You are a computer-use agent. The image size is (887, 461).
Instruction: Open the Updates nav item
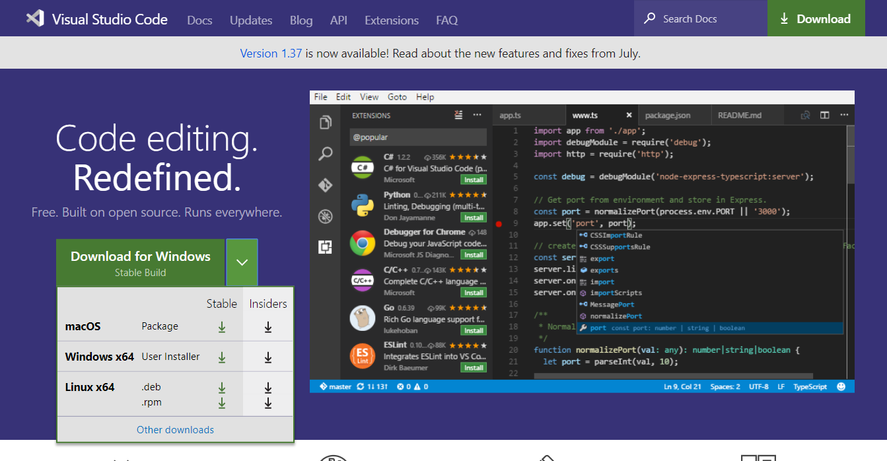pos(251,20)
